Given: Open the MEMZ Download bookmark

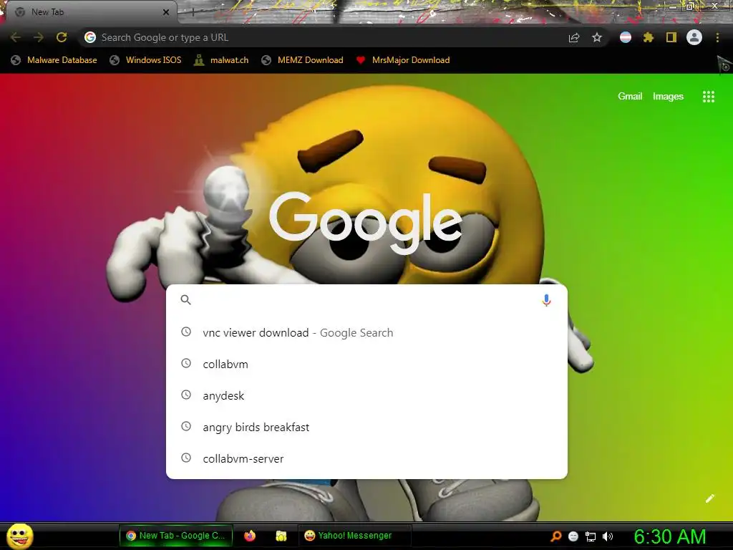Looking at the screenshot, I should [303, 60].
